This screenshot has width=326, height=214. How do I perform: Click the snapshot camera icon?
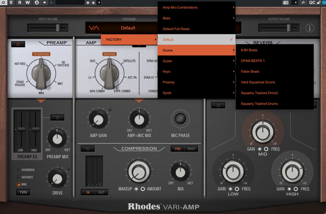tap(286, 3)
